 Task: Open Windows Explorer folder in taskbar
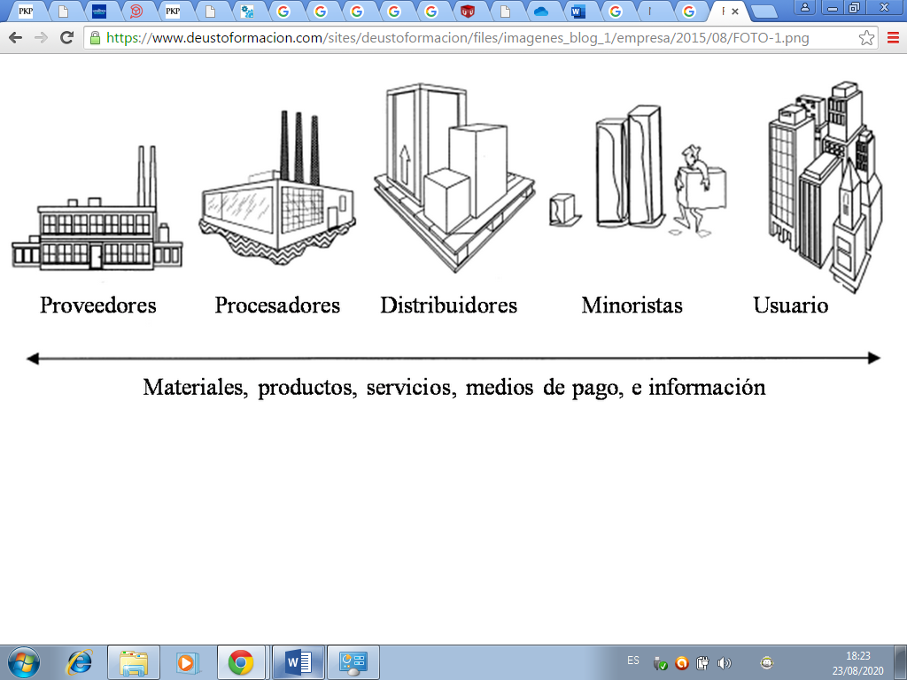click(x=134, y=661)
